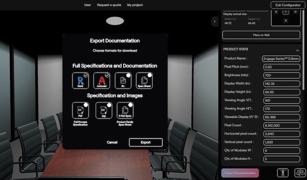
Task: Click the Pixel Pitch value field
Action: pyautogui.click(x=281, y=67)
